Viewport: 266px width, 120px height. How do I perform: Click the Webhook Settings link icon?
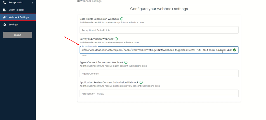coord(5,17)
